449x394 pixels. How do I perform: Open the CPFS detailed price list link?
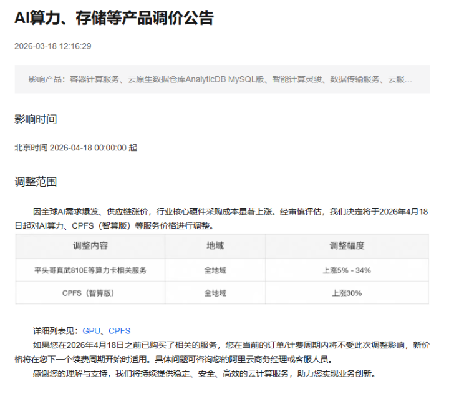(120, 331)
